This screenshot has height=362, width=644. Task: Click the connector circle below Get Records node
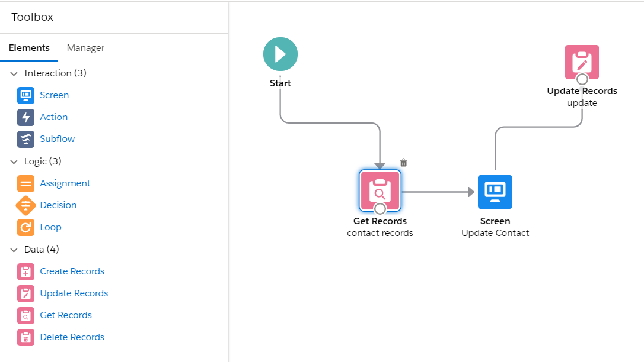tap(380, 209)
